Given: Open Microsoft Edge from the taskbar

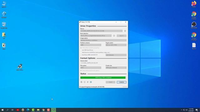Looking at the screenshot, I should tap(28, 110).
